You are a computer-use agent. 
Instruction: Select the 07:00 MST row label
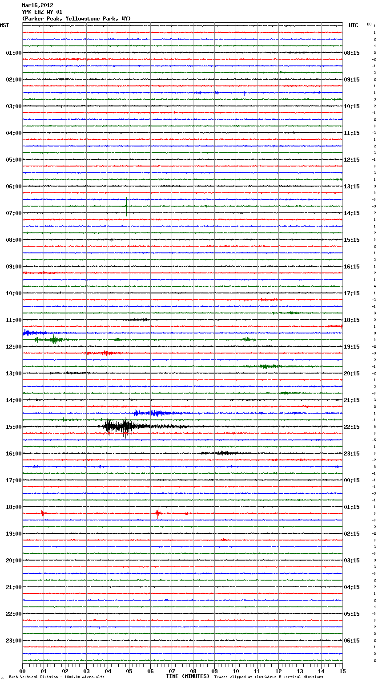coord(14,213)
